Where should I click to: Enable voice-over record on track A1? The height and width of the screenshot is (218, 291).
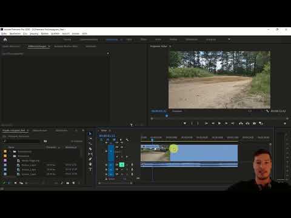point(132,165)
